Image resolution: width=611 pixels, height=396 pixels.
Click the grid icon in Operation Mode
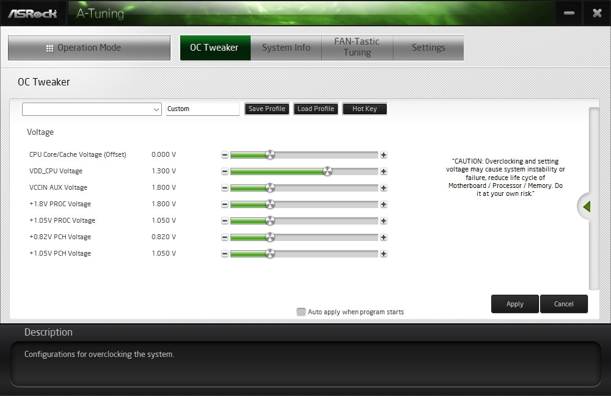click(x=49, y=48)
